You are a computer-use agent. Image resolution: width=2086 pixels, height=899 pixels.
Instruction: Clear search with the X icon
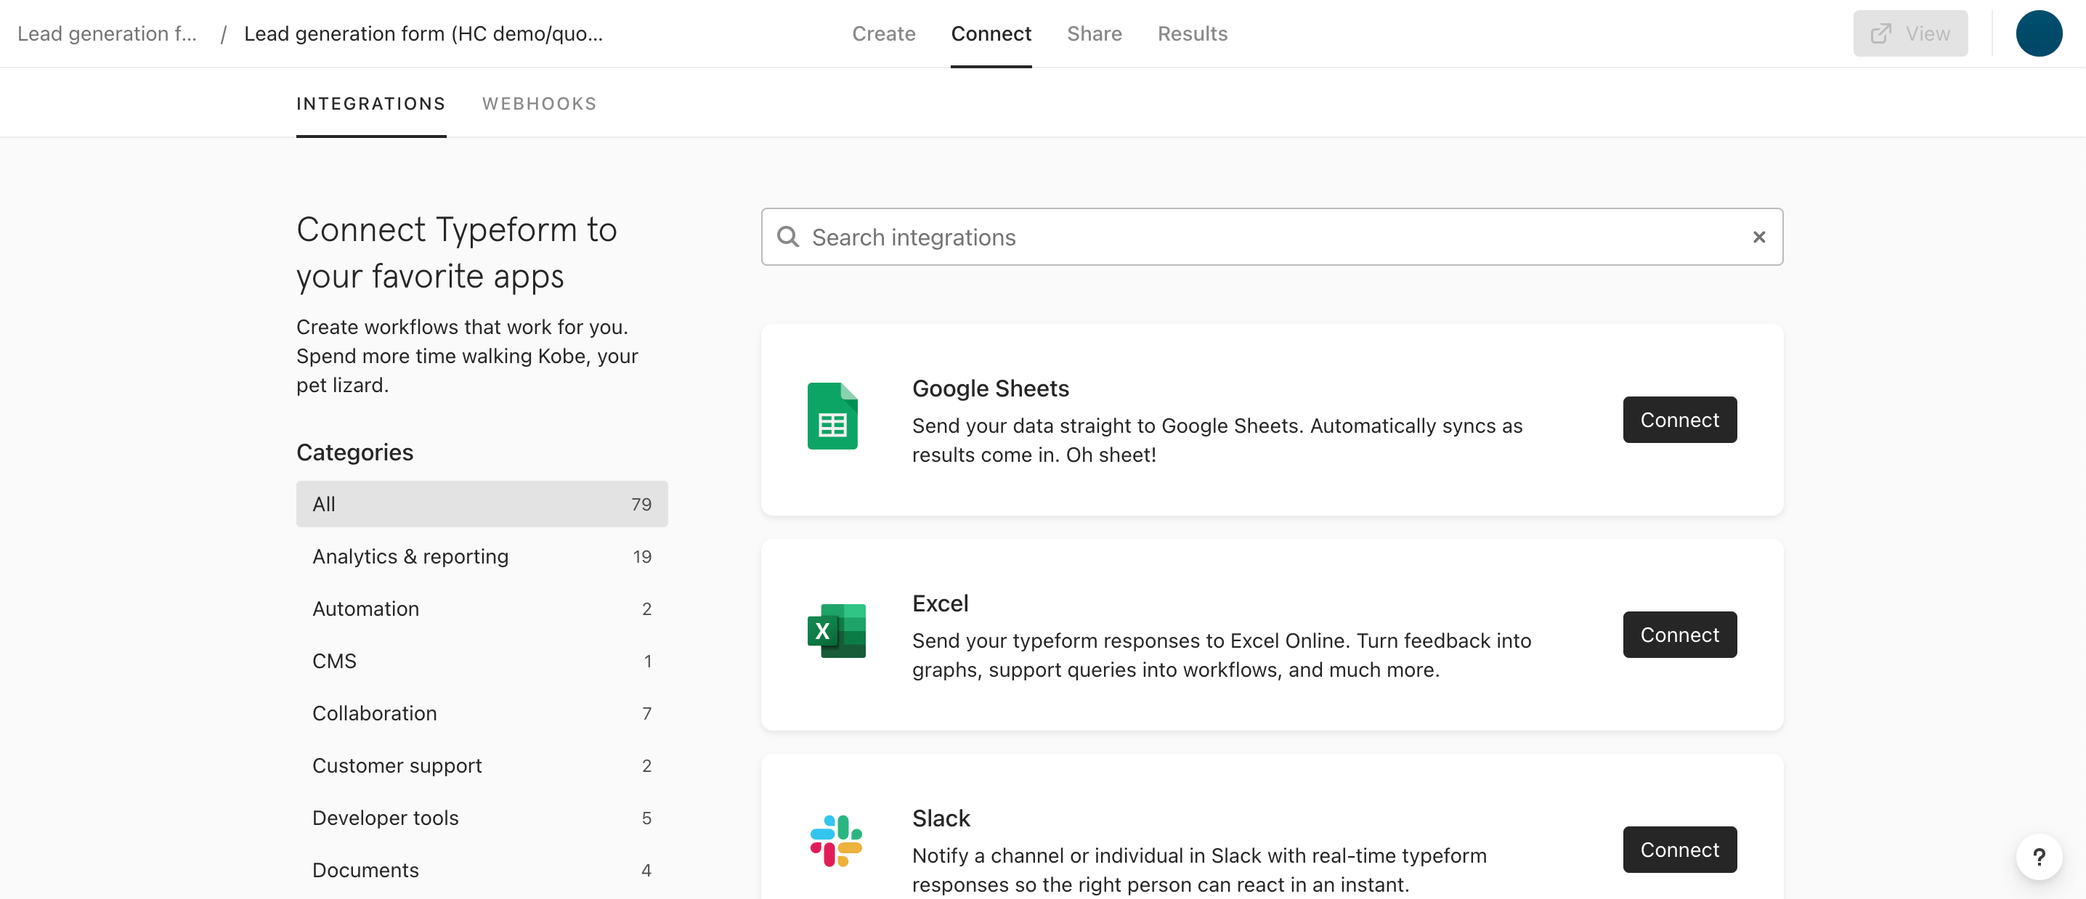(x=1758, y=237)
